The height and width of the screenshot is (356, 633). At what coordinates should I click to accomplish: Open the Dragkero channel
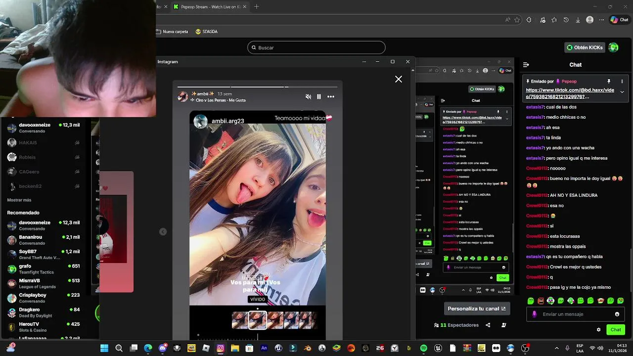[44, 312]
